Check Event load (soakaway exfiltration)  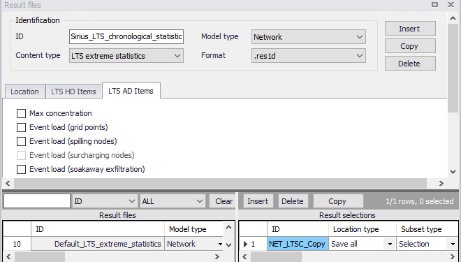point(21,169)
